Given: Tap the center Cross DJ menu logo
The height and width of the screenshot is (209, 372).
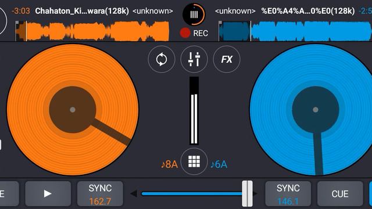Looking at the screenshot, I should pyautogui.click(x=194, y=15).
